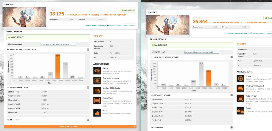The image size is (272, 131).
Task: Click gray 1679 bar in right chart
Action: pos(201,74)
